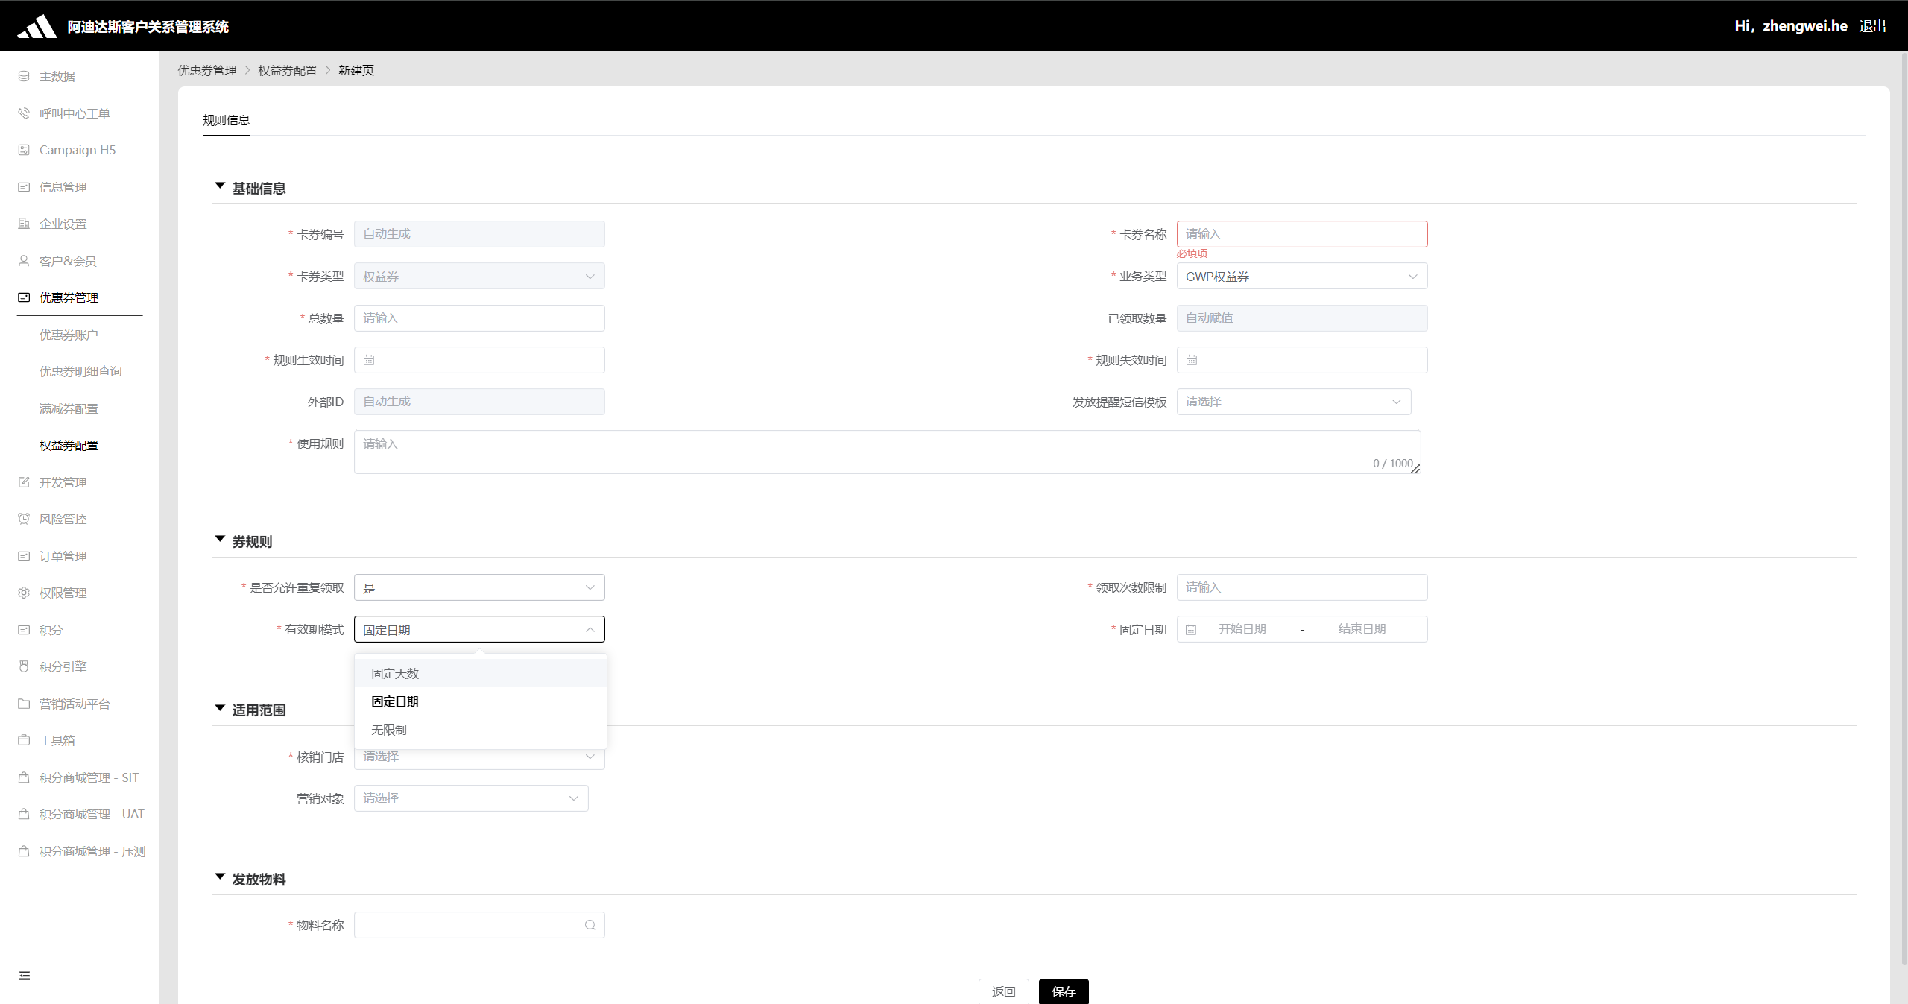The width and height of the screenshot is (1908, 1004).
Task: Go to 权益券配置 in breadcrumb
Action: tap(287, 70)
